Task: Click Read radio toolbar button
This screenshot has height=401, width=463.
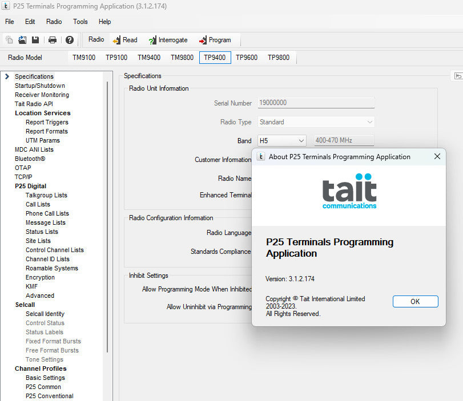Action: click(125, 40)
